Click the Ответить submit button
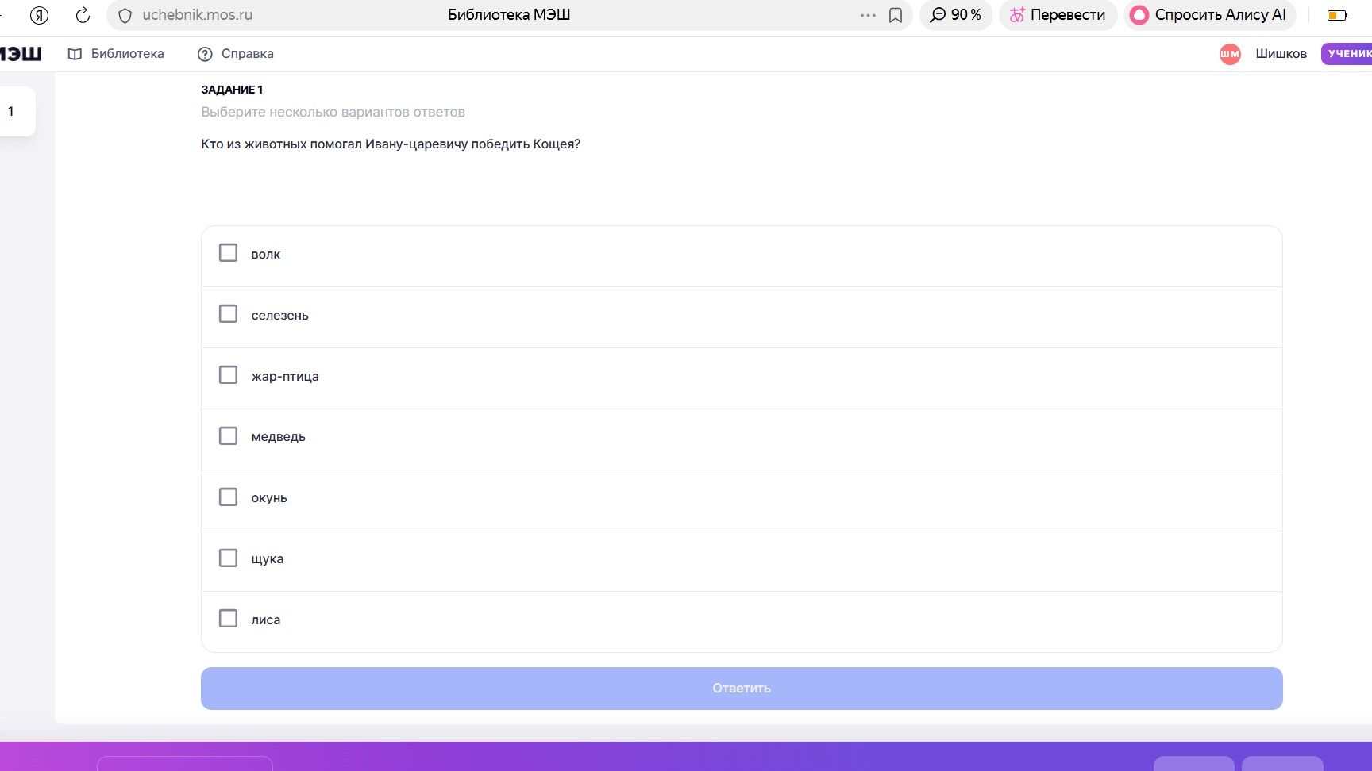 742,689
